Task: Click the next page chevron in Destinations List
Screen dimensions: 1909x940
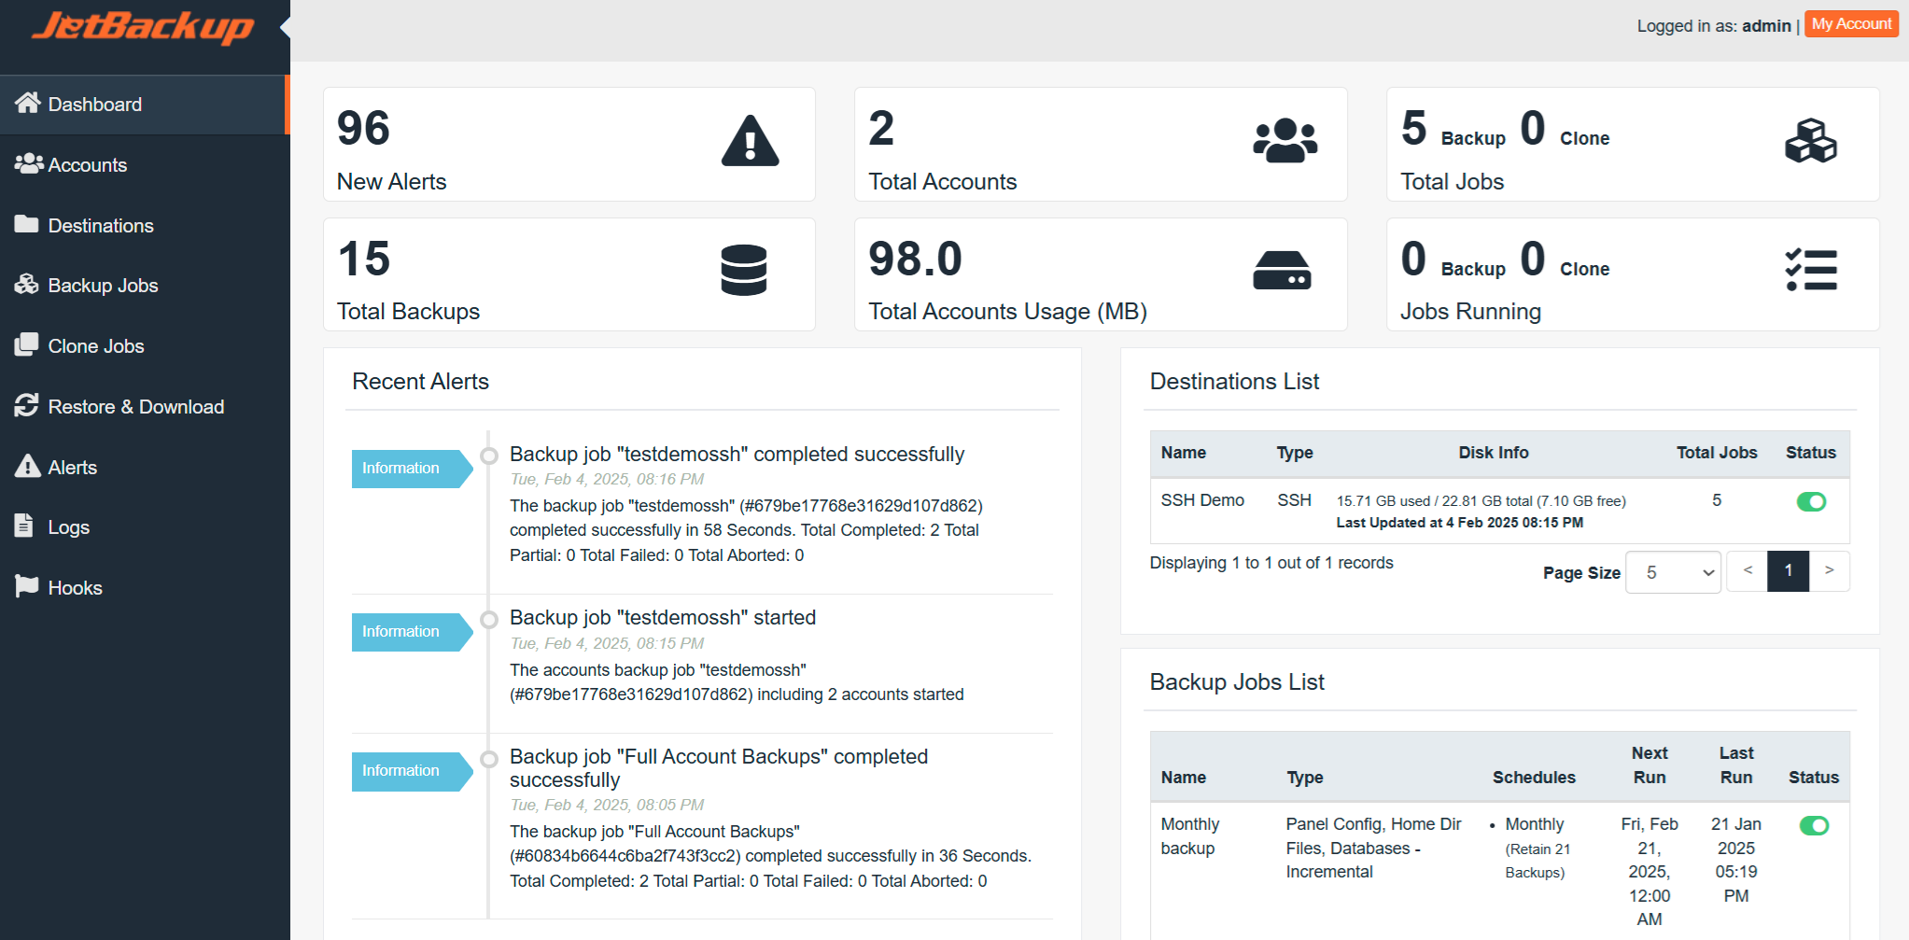Action: (x=1829, y=570)
